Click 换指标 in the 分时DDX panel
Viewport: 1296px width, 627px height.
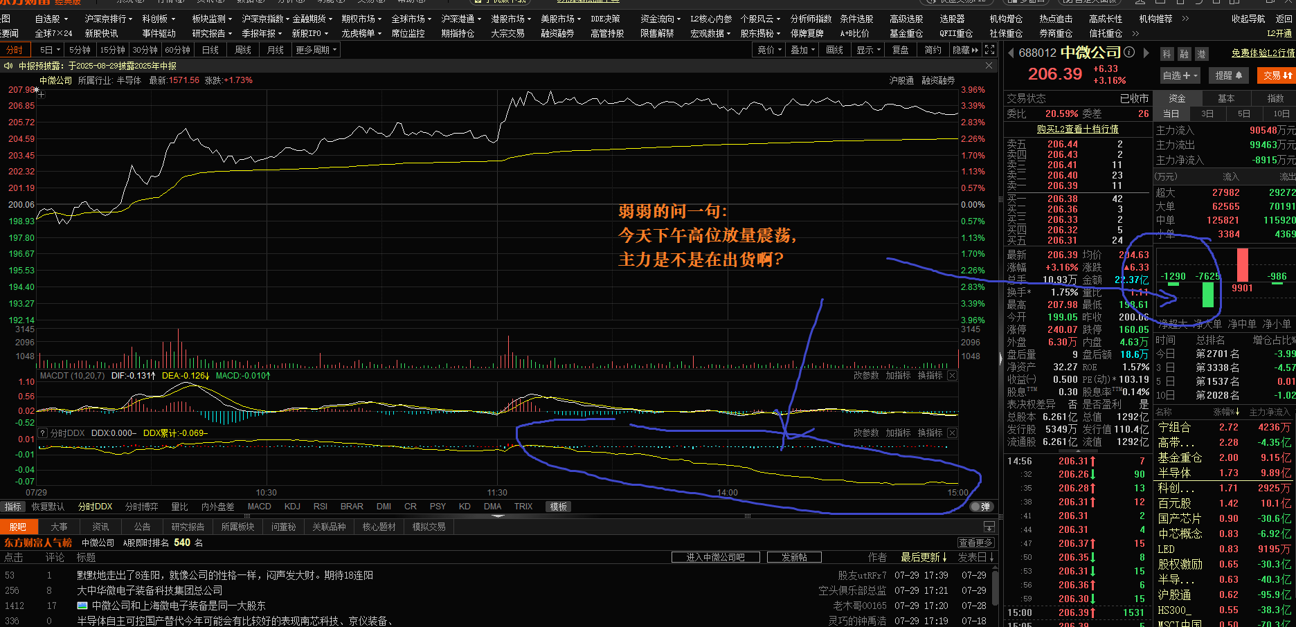930,433
